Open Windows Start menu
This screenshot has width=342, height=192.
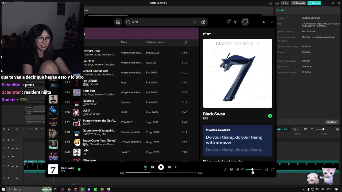tap(3, 189)
